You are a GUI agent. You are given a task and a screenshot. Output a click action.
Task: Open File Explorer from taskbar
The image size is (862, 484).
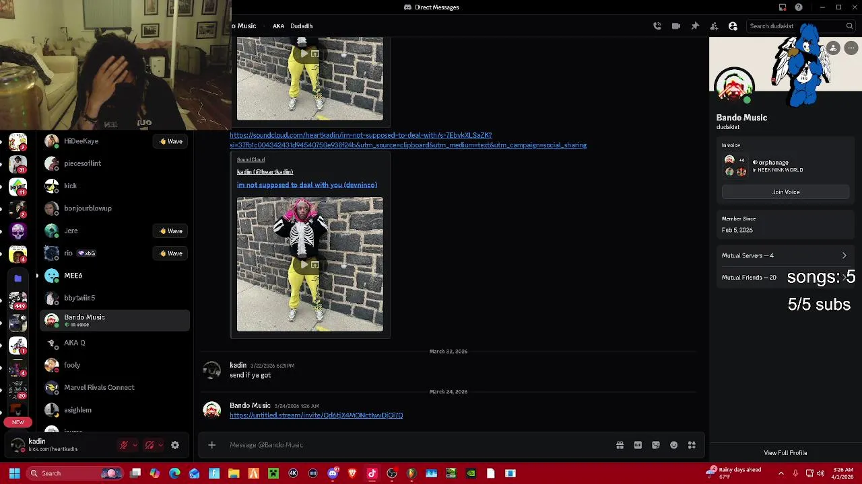(x=234, y=473)
